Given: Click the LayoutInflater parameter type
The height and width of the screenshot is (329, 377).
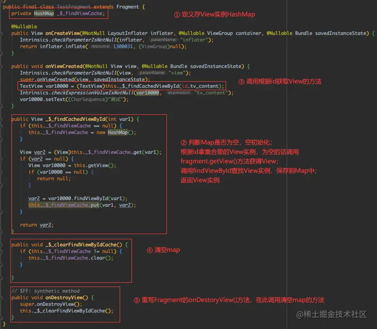Looking at the screenshot, I should [127, 34].
